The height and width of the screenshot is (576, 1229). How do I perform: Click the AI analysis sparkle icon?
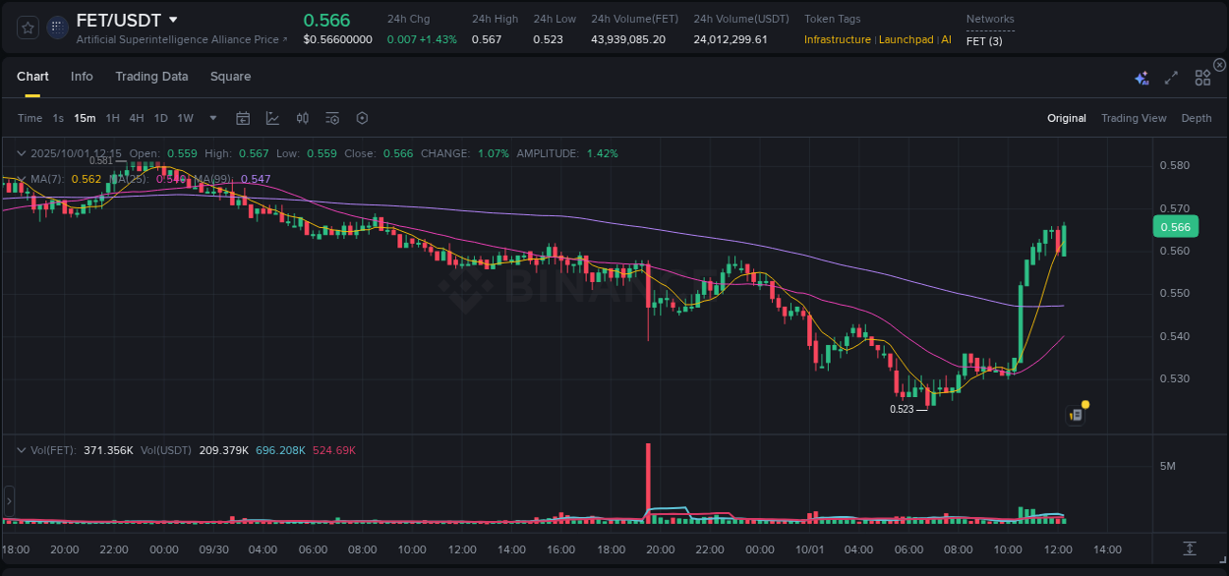pyautogui.click(x=1141, y=78)
